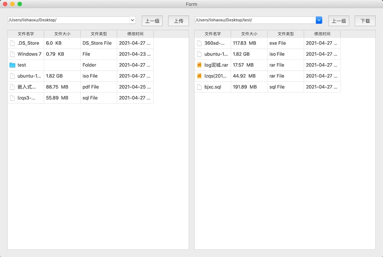
Task: Select the log泥城.rar file name
Action: pos(216,65)
